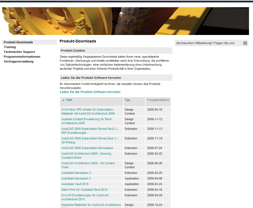Image resolution: width=253 pixels, height=208 pixels.
Task: Open ArchVision RPC-Inhalte für Subscription-Mitglieder link
Action: coord(88,111)
